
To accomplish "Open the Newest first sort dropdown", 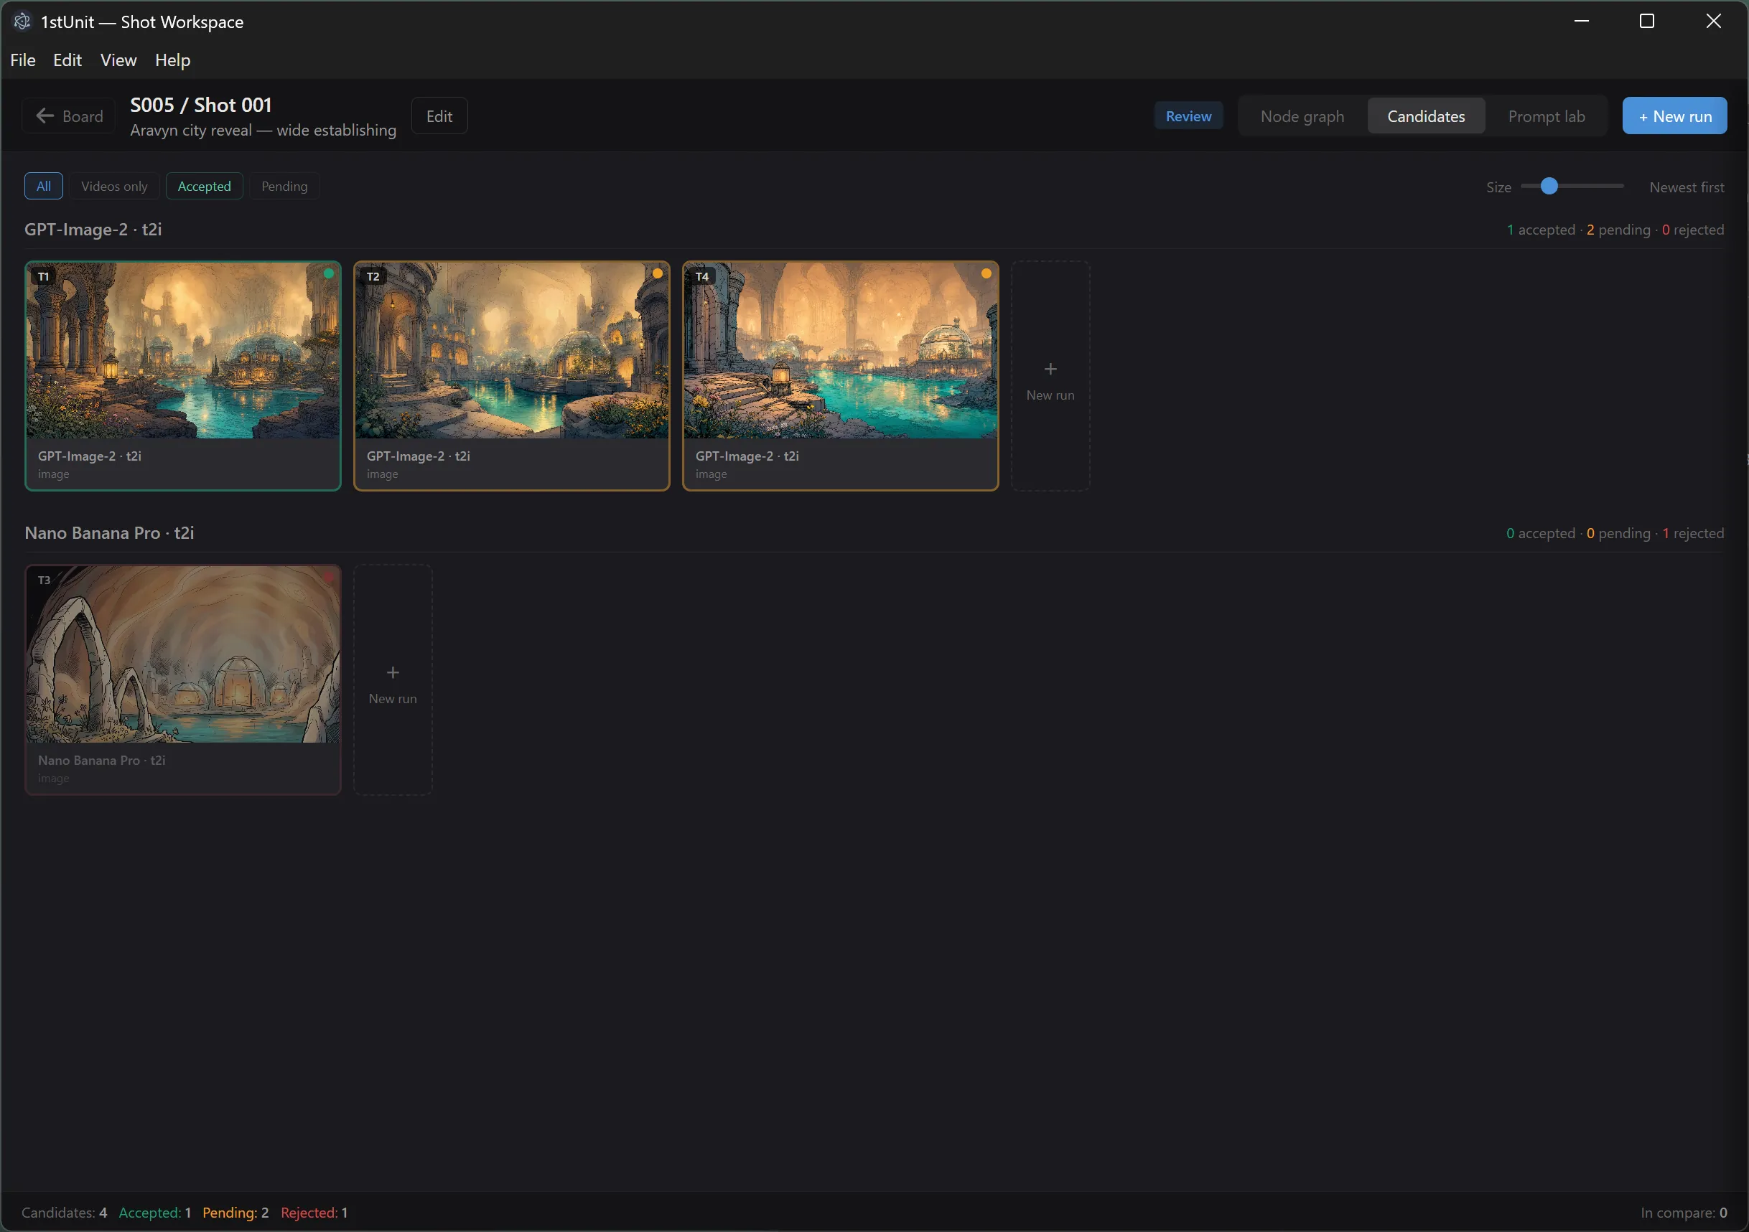I will click(x=1686, y=187).
